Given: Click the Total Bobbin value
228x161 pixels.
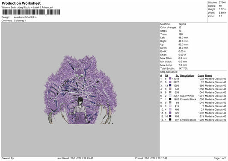Looking at the screenshot, I should click(x=183, y=68).
